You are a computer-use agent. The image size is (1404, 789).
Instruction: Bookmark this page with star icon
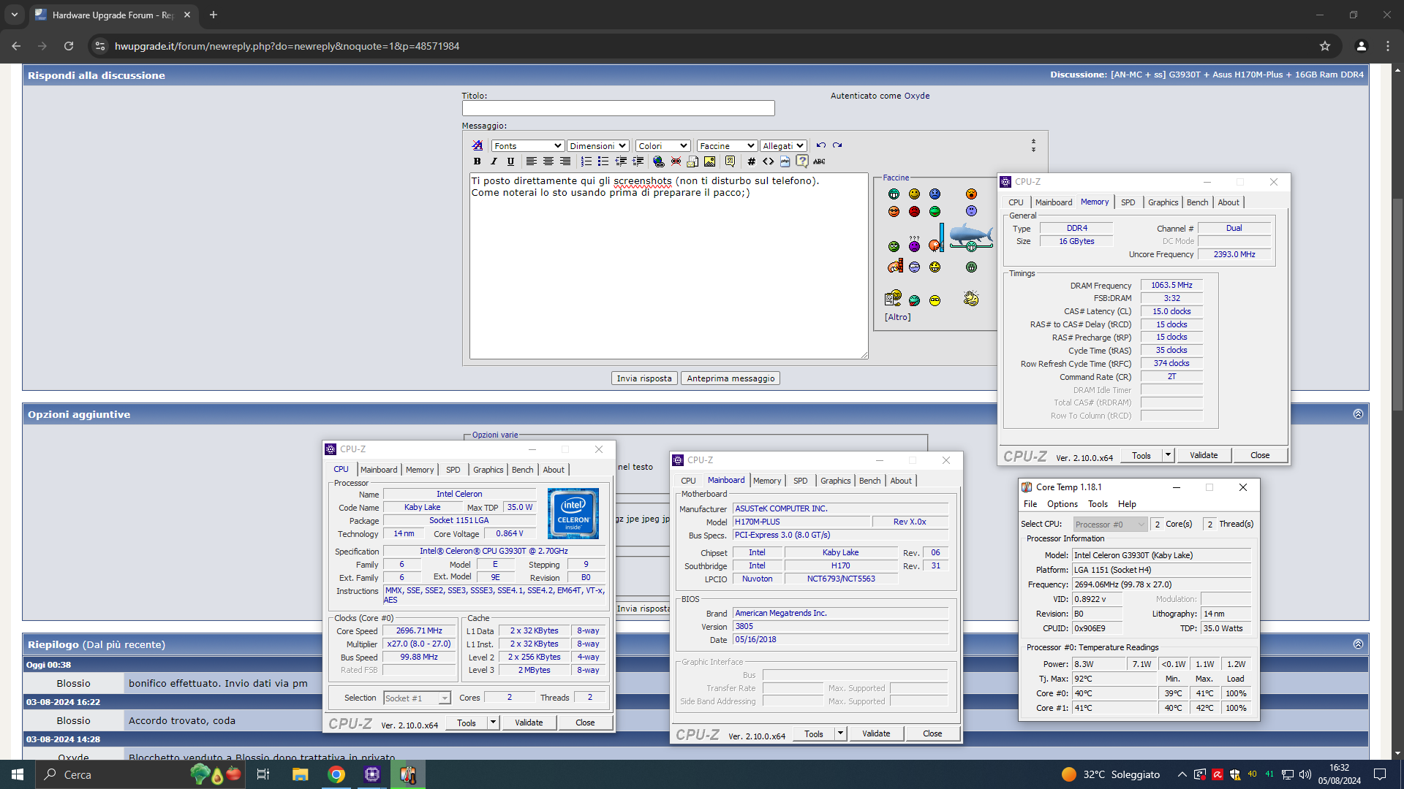click(x=1325, y=46)
